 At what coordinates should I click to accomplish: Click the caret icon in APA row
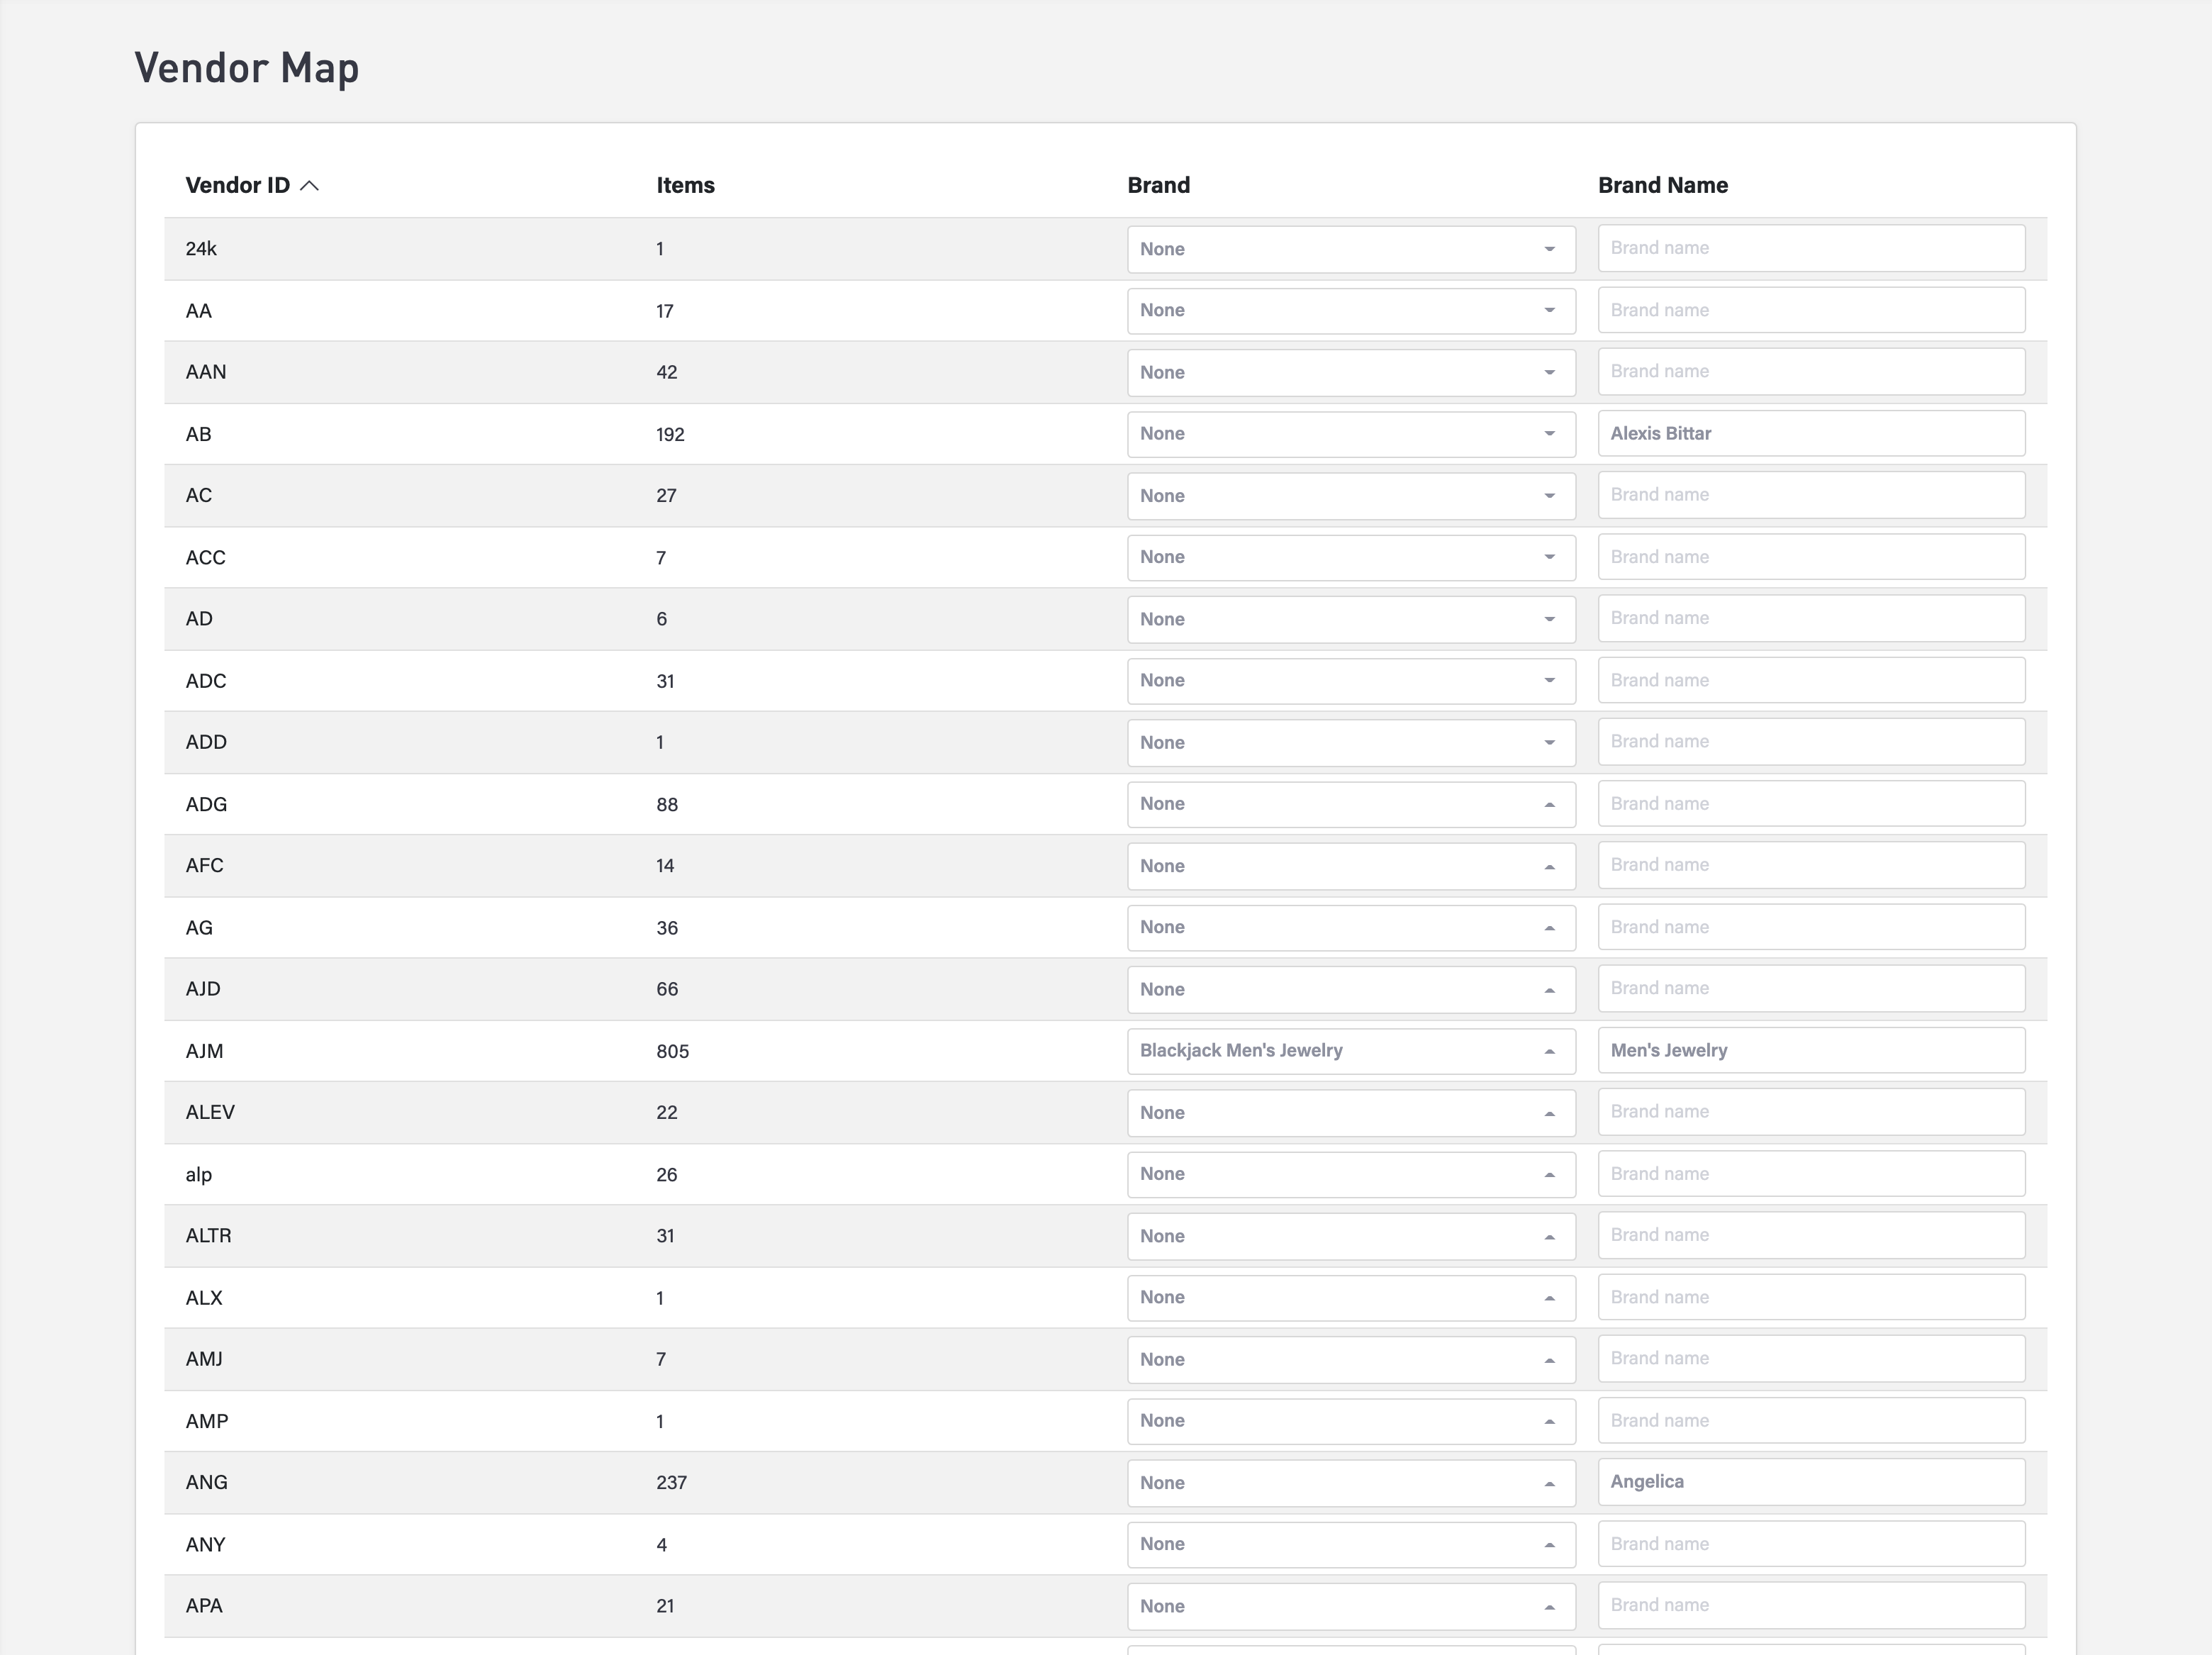[x=1549, y=1607]
